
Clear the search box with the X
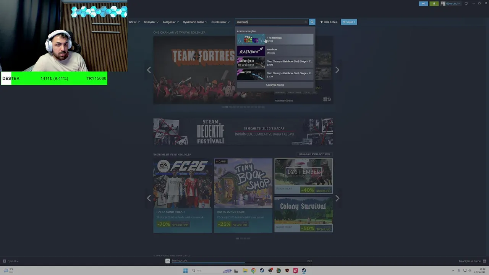(305, 22)
